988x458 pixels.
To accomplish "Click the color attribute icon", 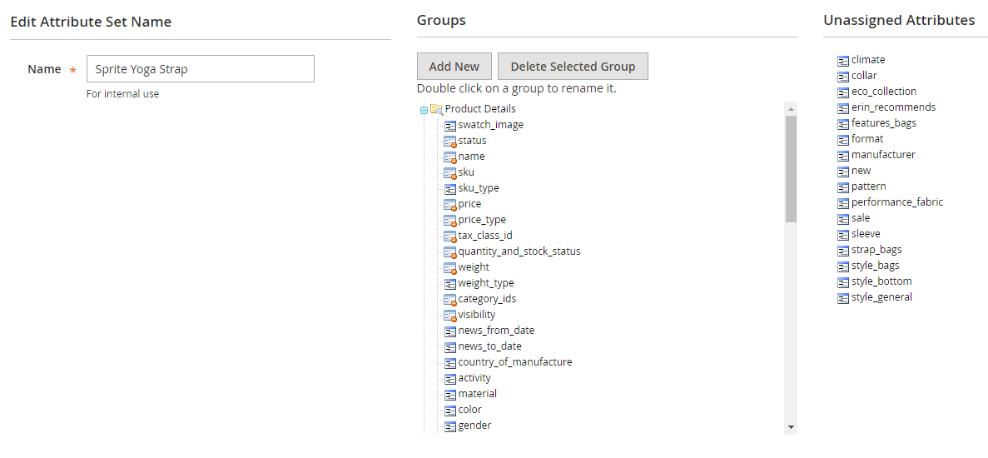I will click(x=450, y=411).
